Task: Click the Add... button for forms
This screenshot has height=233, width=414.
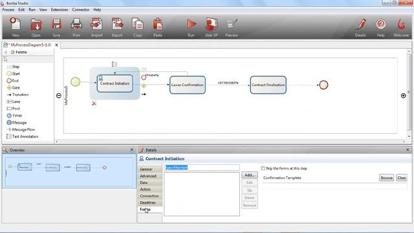Action: coord(250,175)
